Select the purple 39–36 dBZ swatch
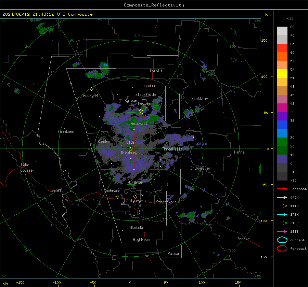The image size is (308, 287). (x=282, y=116)
